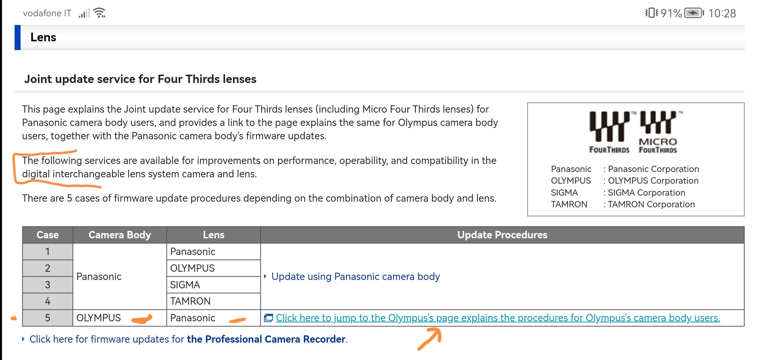
Task: Click the Case column header
Action: 48,235
